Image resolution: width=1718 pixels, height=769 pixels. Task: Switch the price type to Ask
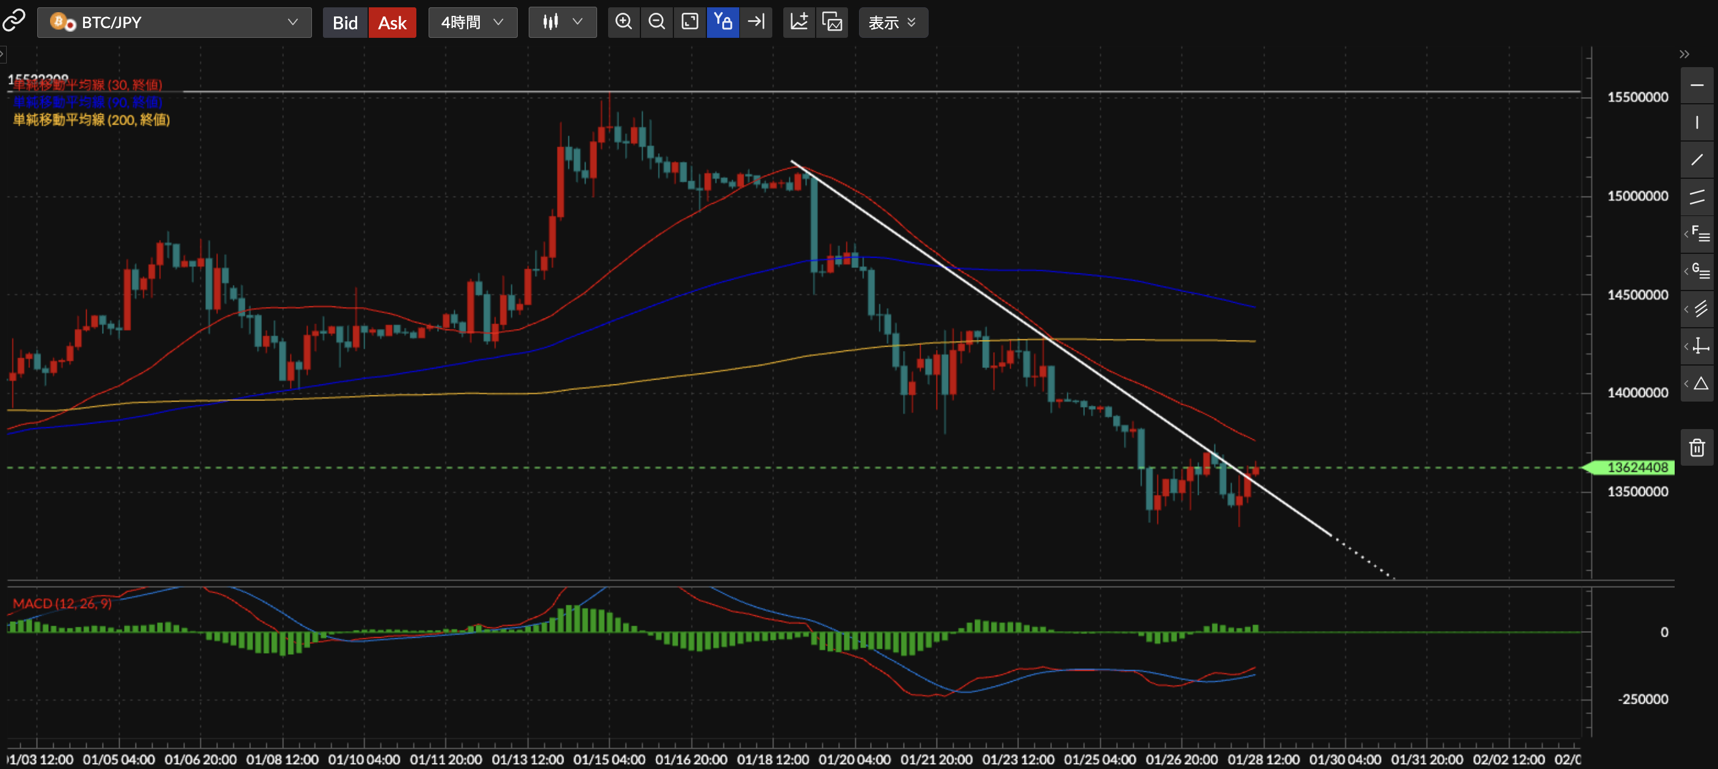pos(392,23)
